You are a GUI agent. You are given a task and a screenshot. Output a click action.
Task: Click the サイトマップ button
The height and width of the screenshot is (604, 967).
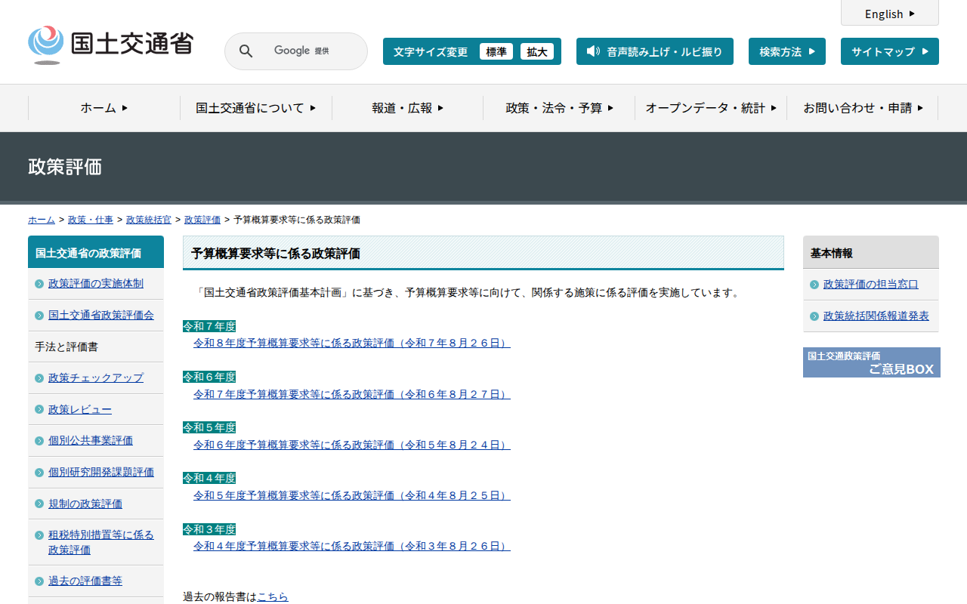889,51
